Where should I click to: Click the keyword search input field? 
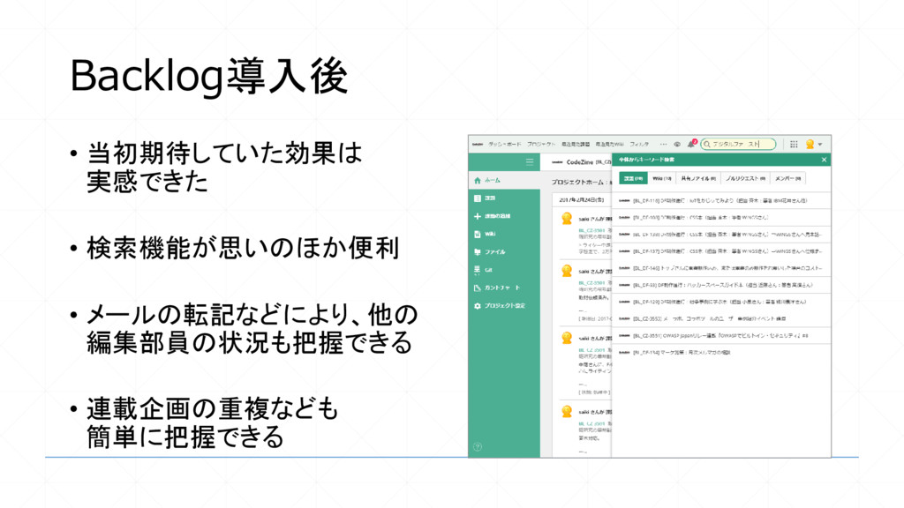739,144
